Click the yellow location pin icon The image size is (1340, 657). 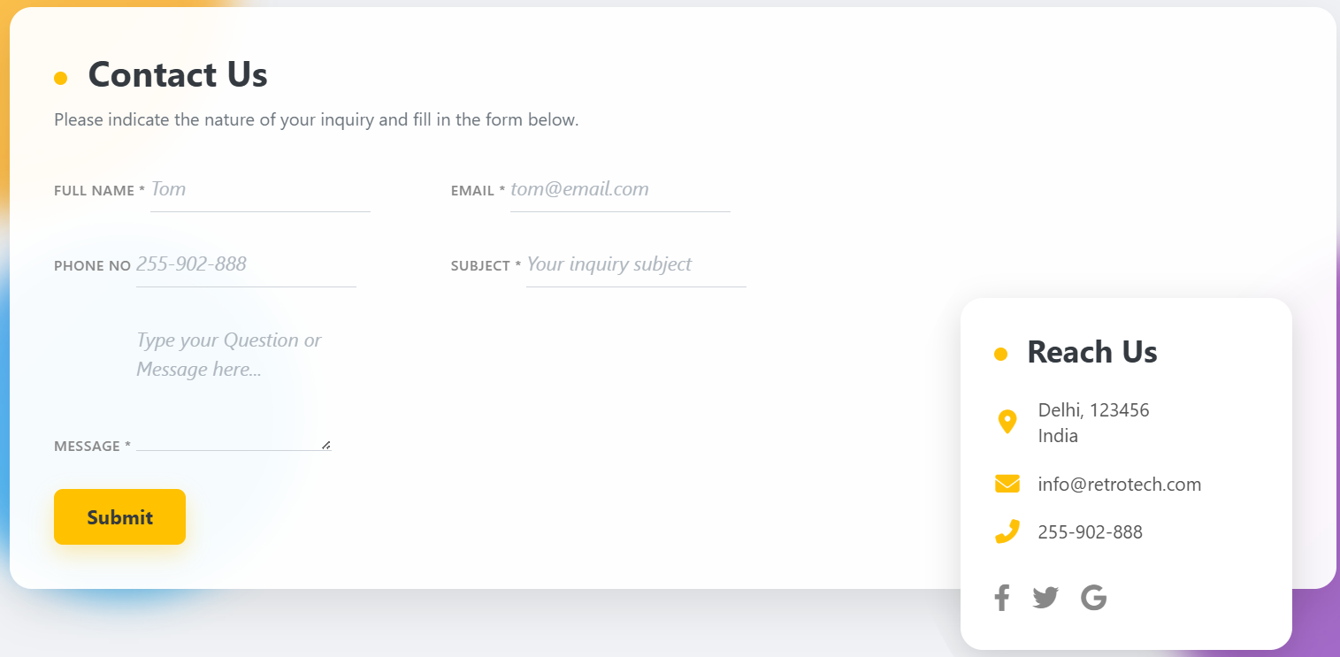tap(1007, 422)
